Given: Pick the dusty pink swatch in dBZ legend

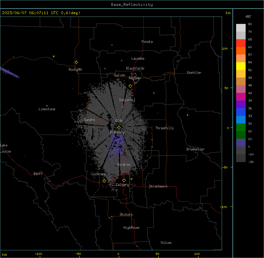Looking at the screenshot, I should click(x=241, y=89).
